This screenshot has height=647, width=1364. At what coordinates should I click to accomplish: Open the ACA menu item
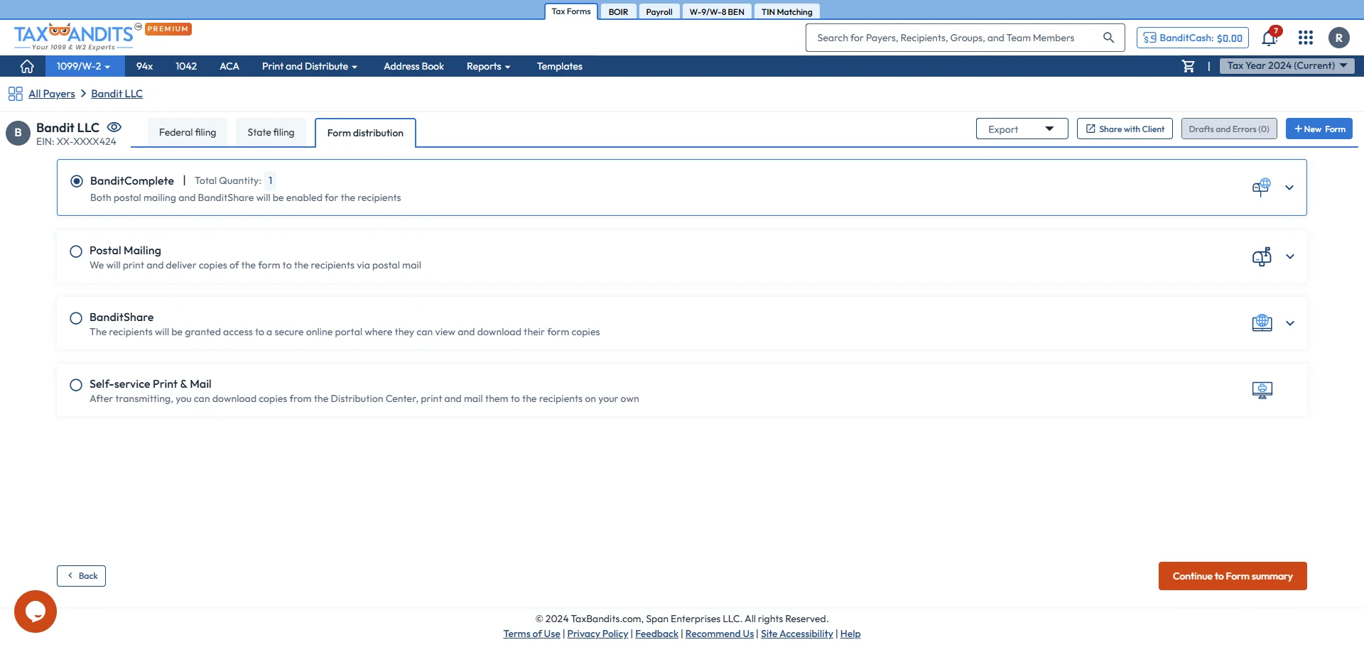coord(229,66)
